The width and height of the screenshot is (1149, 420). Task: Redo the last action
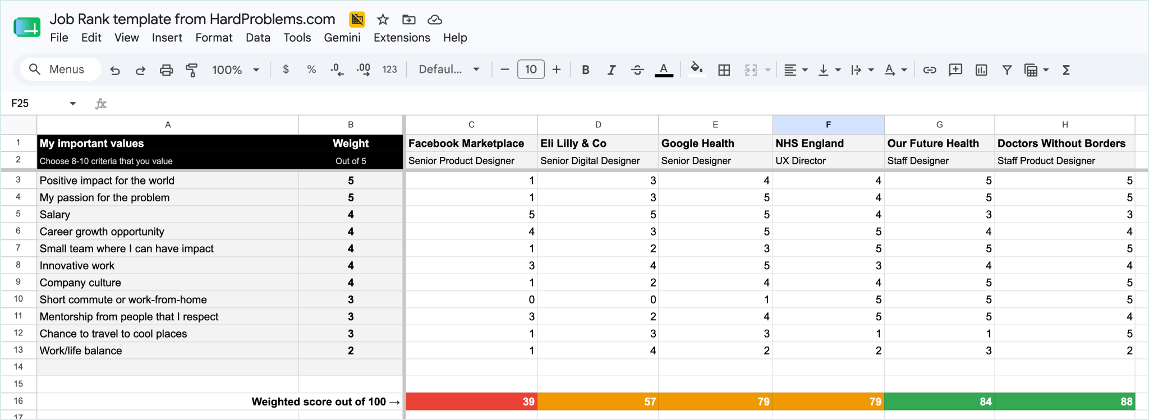pyautogui.click(x=140, y=70)
